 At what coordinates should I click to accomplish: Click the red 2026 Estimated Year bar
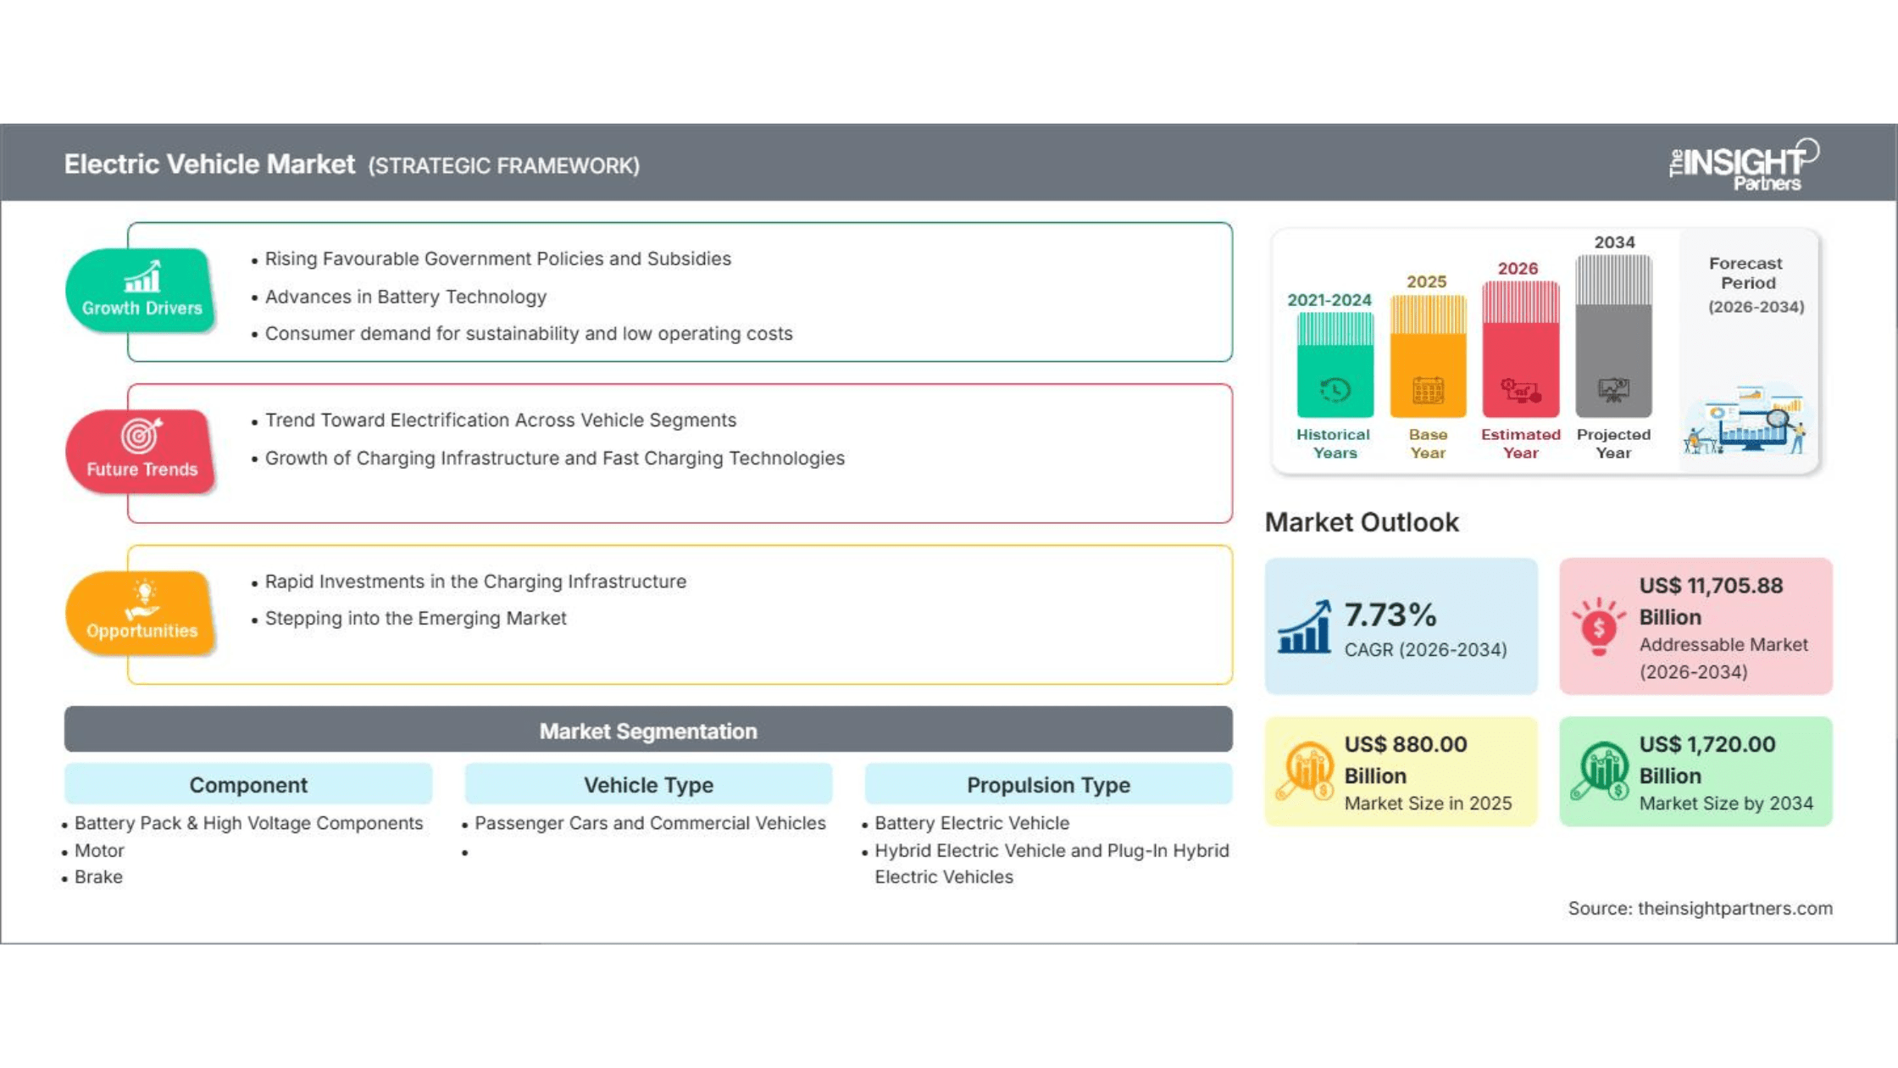click(x=1520, y=348)
